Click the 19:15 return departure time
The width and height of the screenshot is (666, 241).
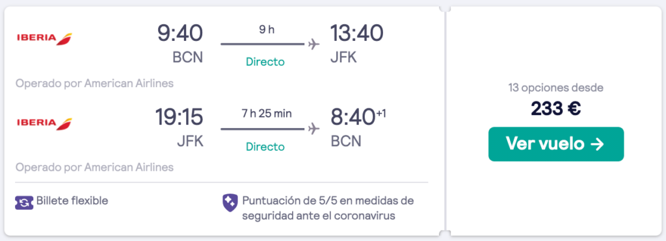click(x=180, y=118)
